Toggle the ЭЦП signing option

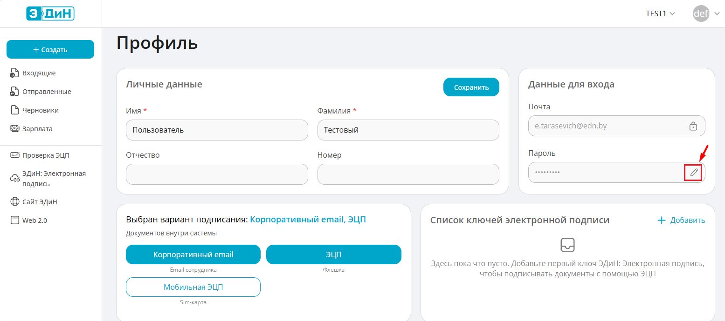pos(333,254)
